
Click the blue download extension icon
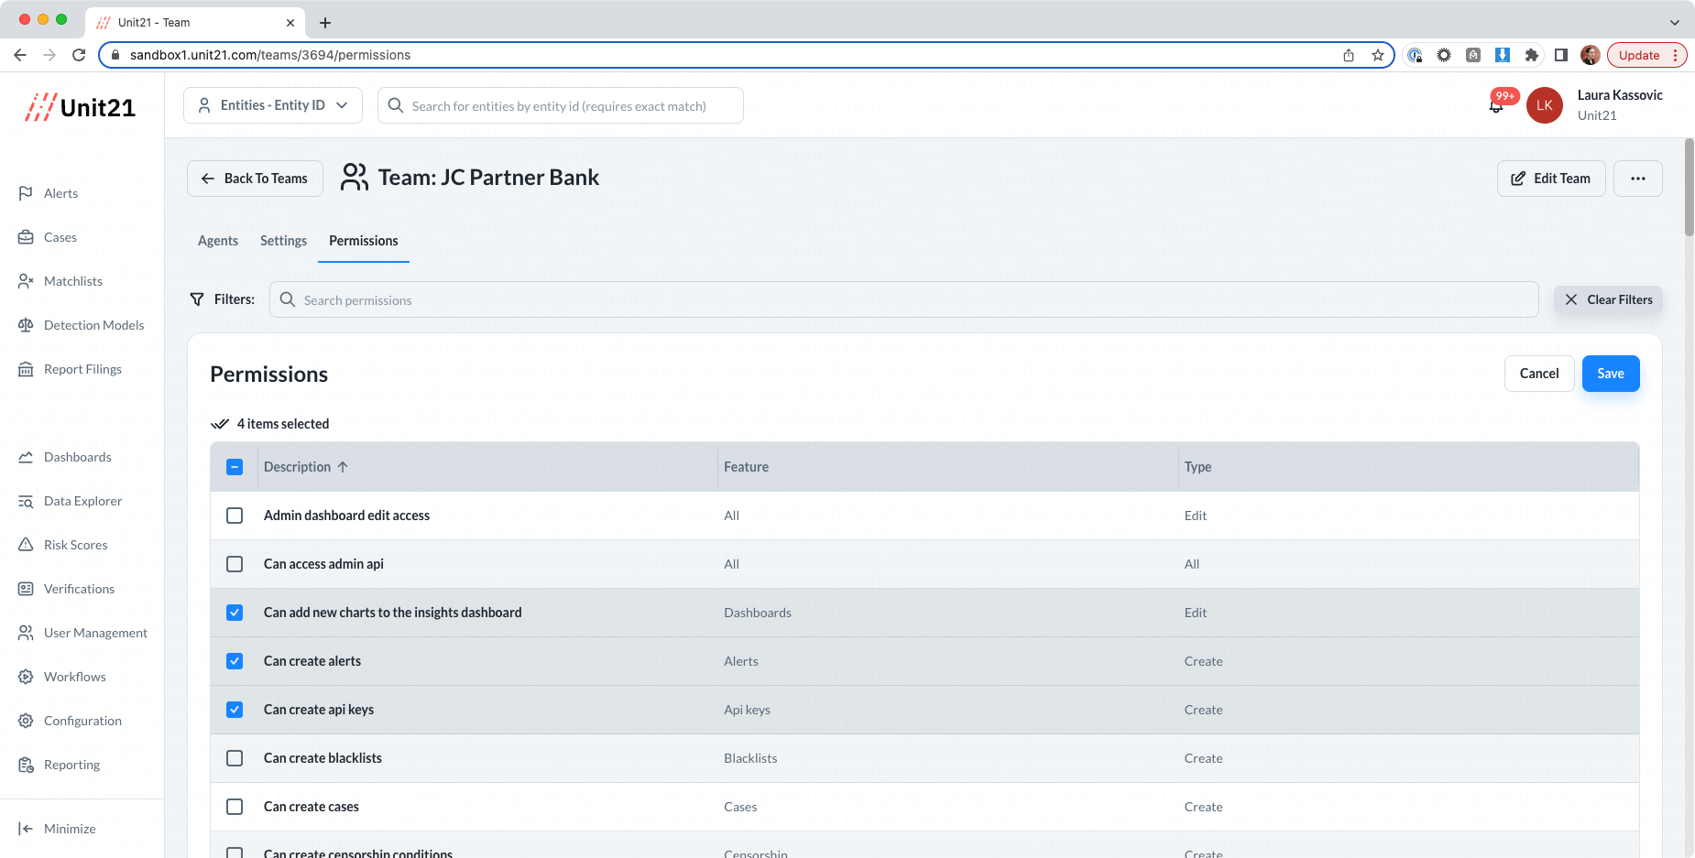(x=1503, y=55)
